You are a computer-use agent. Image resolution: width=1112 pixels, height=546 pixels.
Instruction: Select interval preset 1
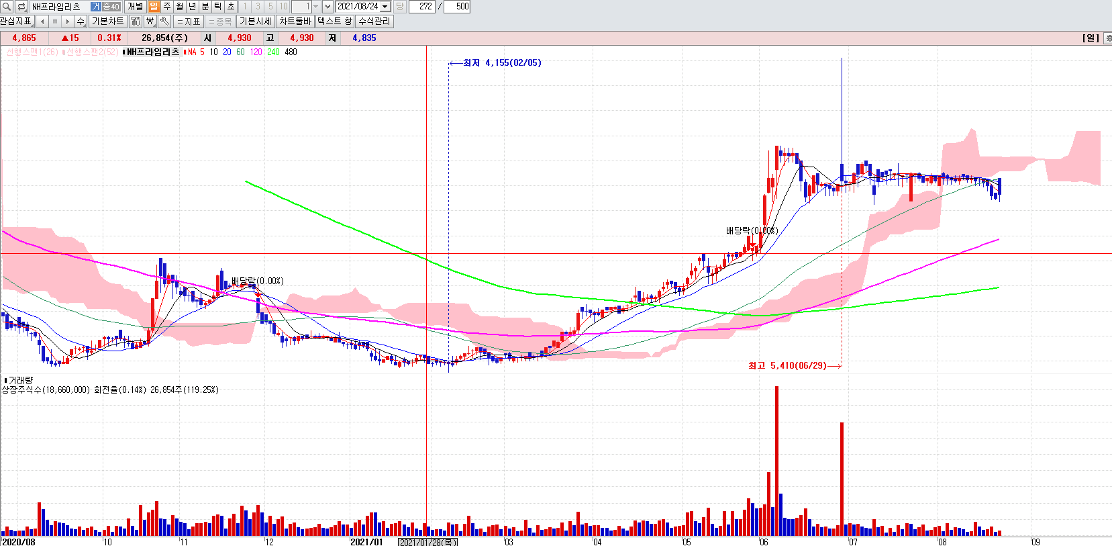(x=245, y=7)
